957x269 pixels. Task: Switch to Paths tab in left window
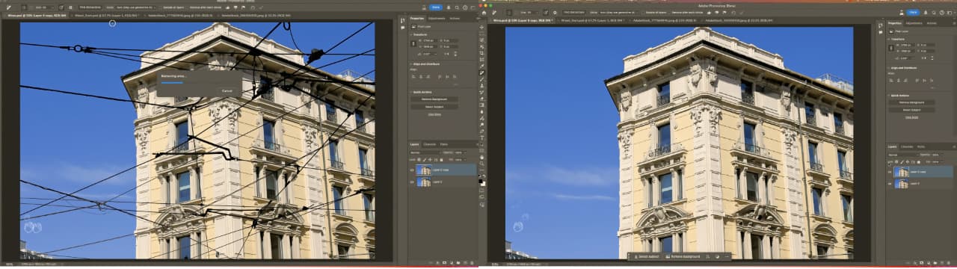[x=443, y=144]
